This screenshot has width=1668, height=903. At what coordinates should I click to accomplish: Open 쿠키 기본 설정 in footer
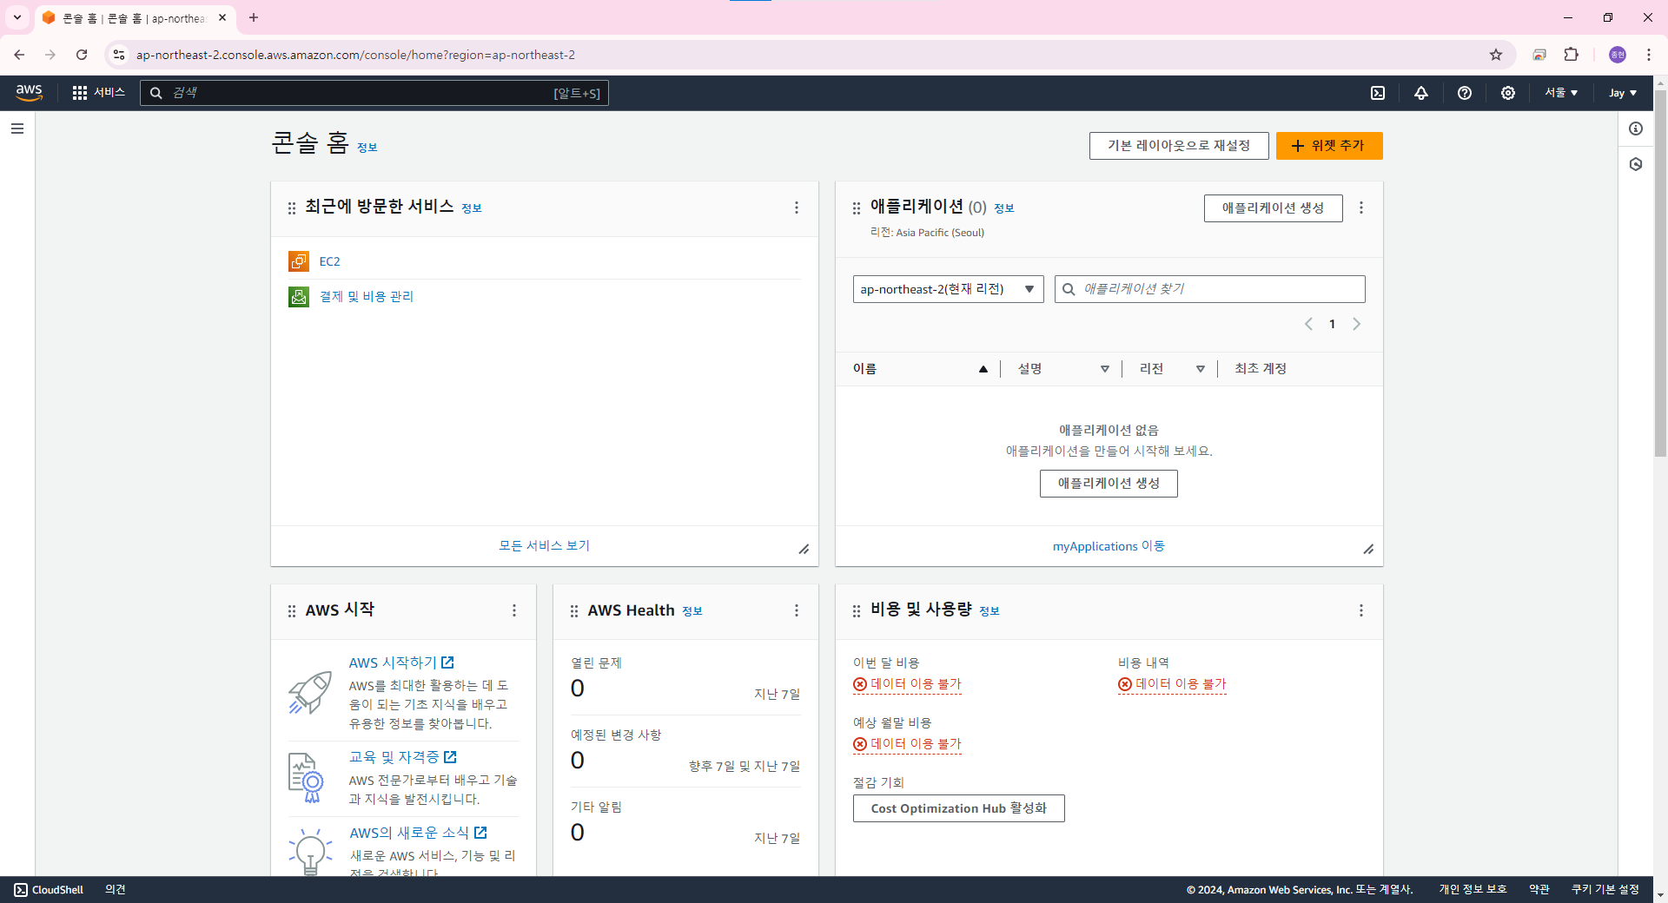point(1605,890)
